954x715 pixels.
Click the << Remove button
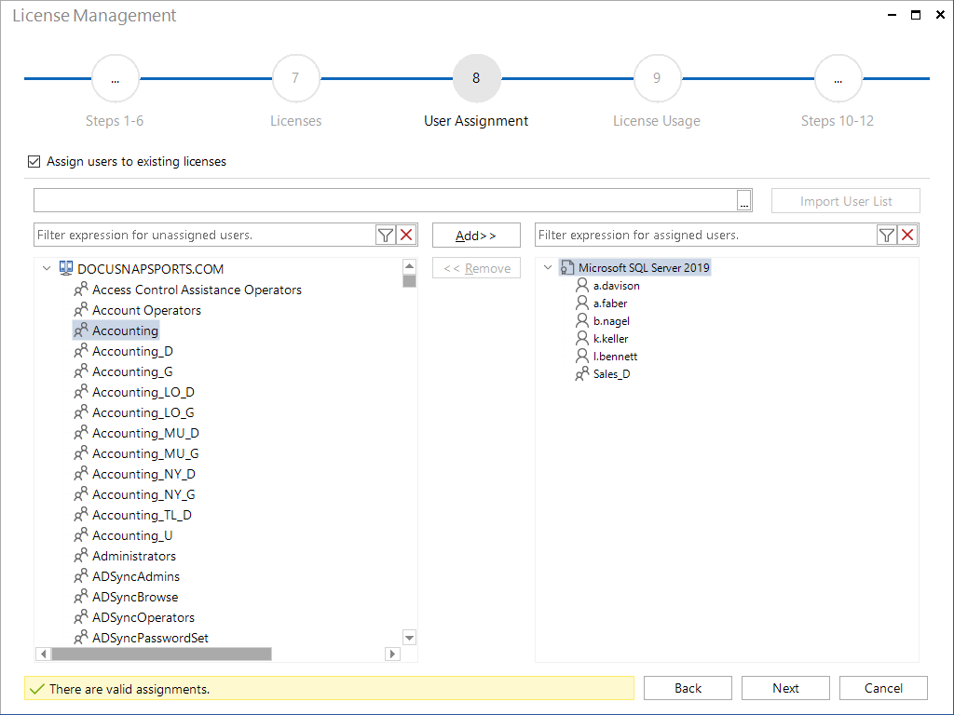pos(476,268)
